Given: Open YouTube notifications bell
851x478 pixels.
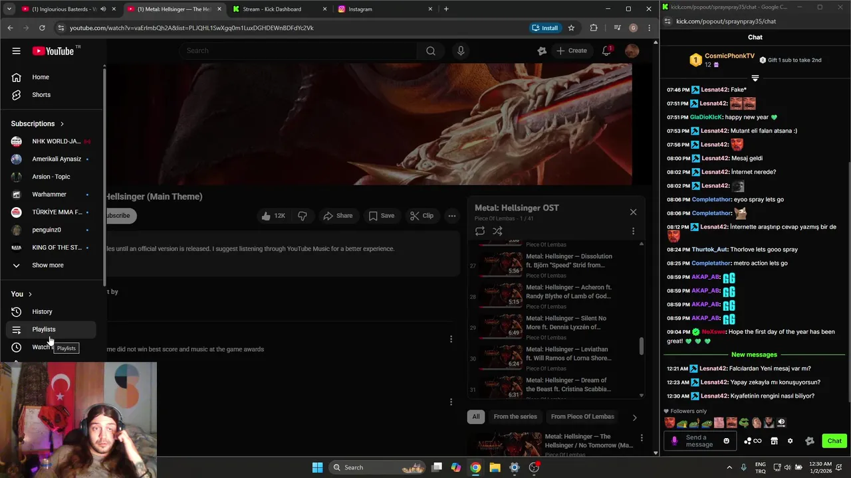Looking at the screenshot, I should click(x=606, y=50).
